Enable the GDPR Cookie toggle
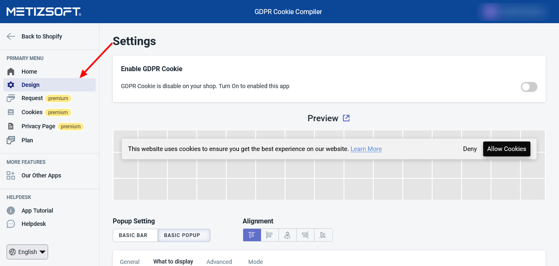 click(529, 87)
